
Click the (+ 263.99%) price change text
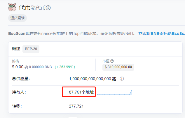(x=65, y=67)
